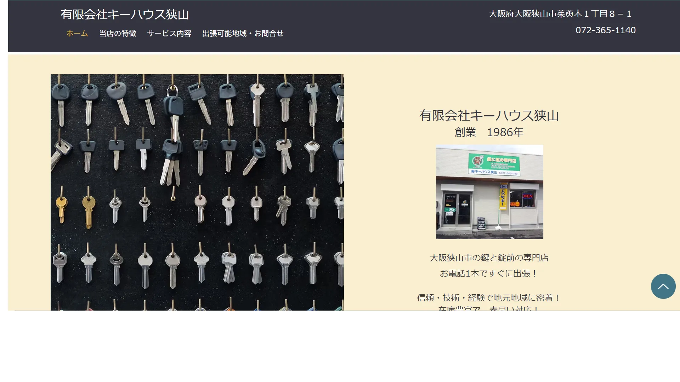Click the blackboard sign outside the shop entrance
Image resolution: width=680 pixels, height=382 pixels.
[481, 224]
